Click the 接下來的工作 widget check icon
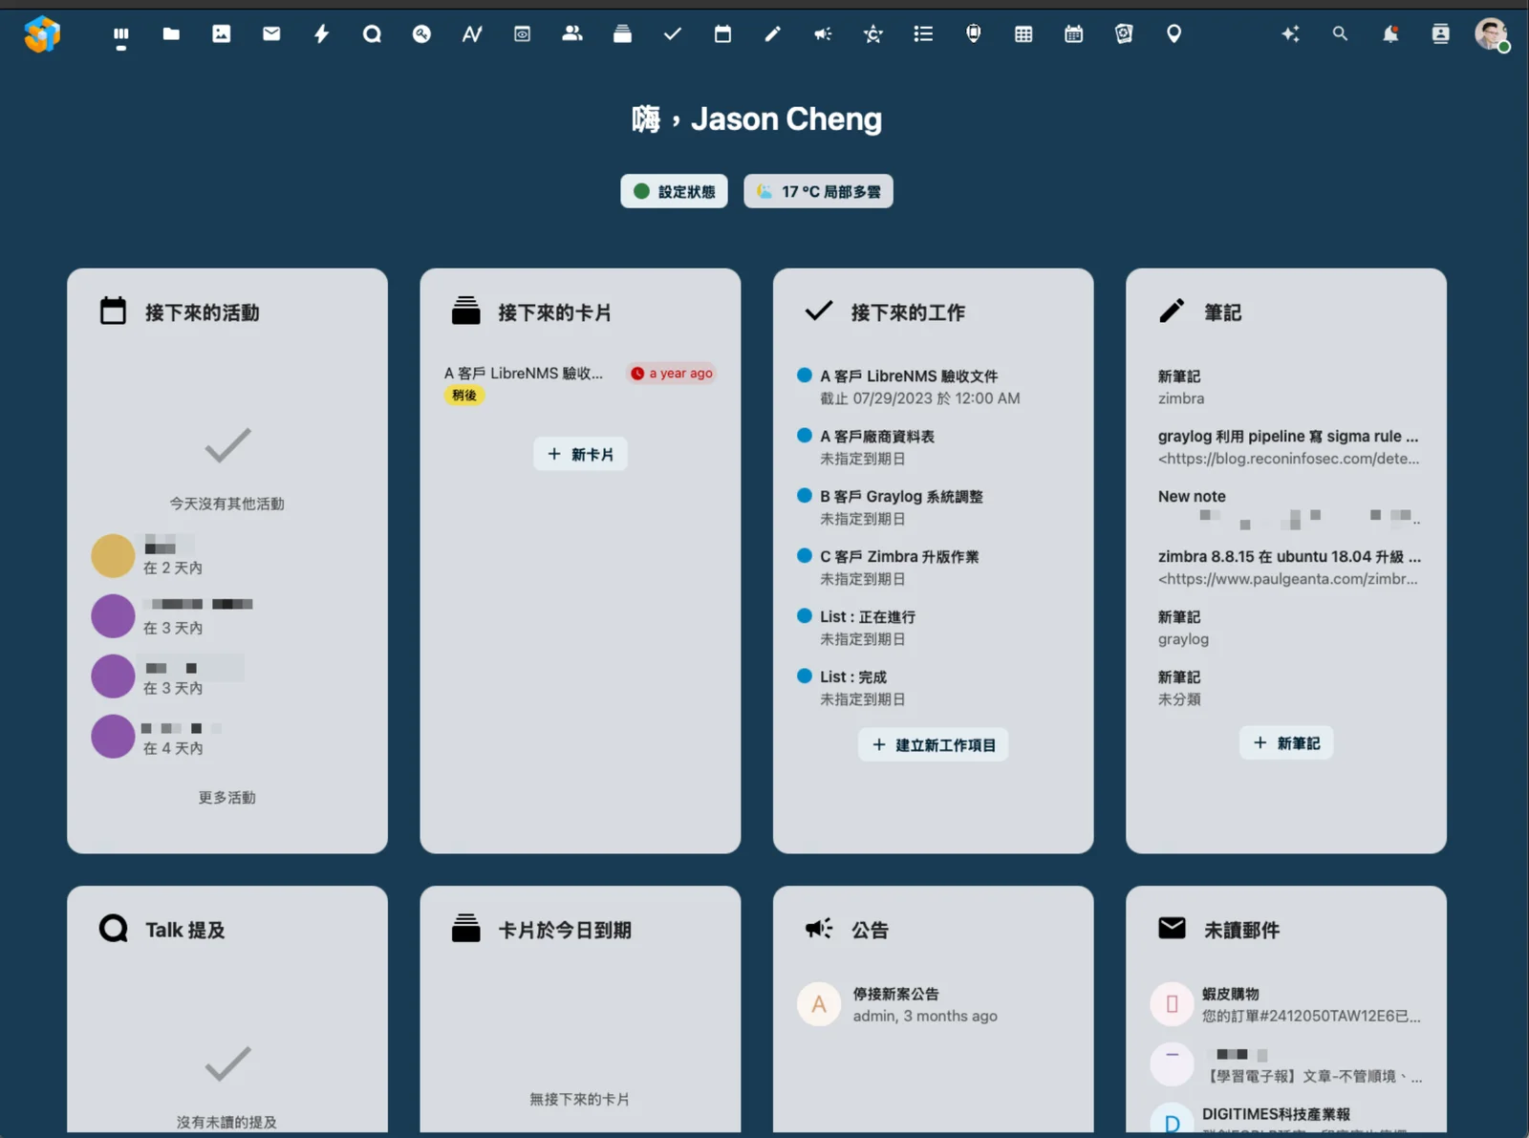The width and height of the screenshot is (1529, 1138). pos(819,311)
